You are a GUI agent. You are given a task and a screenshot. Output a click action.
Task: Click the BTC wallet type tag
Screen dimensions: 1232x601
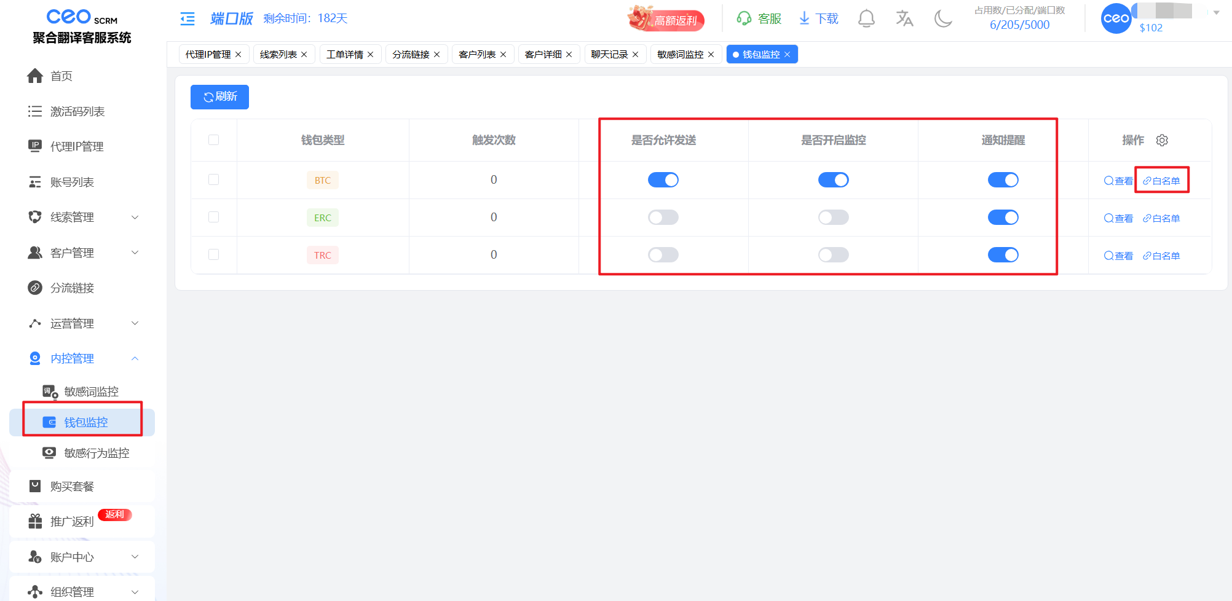click(323, 180)
